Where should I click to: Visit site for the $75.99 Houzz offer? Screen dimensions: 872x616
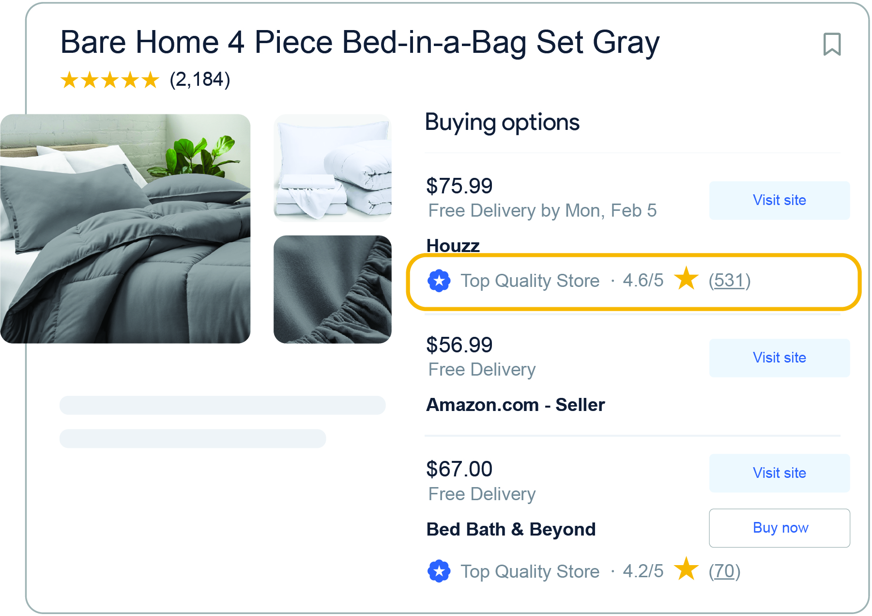point(779,200)
